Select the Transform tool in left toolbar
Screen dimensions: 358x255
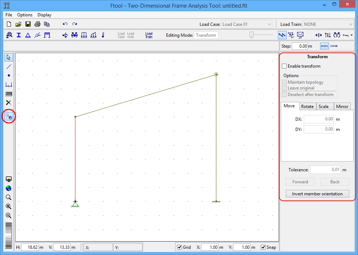9,116
